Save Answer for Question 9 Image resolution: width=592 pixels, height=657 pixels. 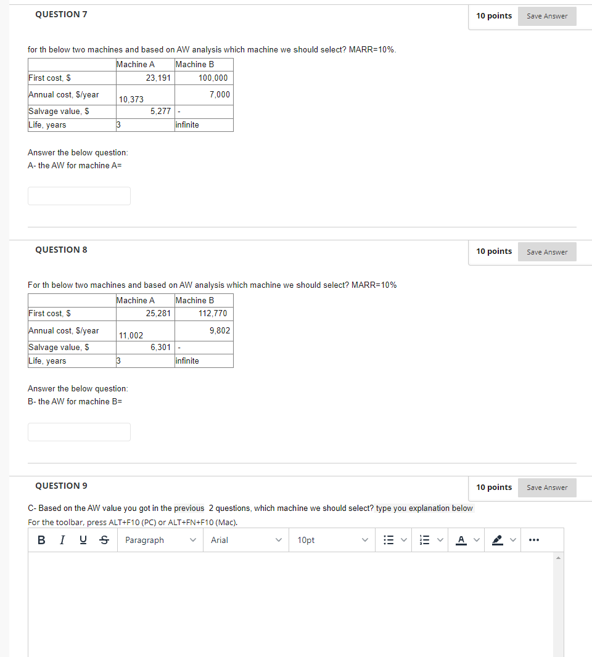[547, 488]
